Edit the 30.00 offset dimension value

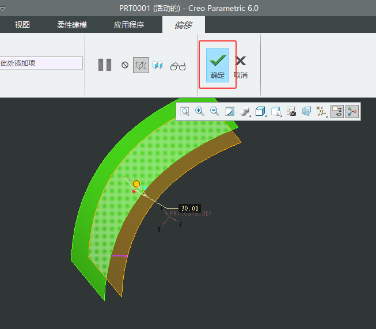[x=189, y=209]
